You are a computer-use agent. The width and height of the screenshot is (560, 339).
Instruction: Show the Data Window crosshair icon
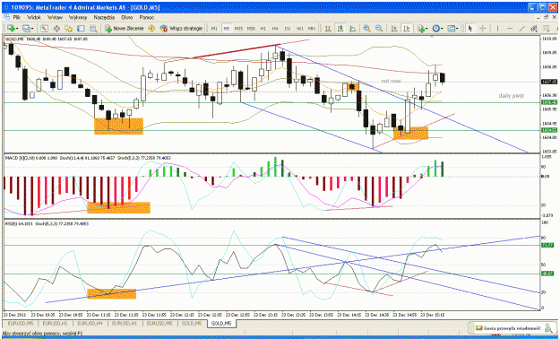[x=56, y=29]
